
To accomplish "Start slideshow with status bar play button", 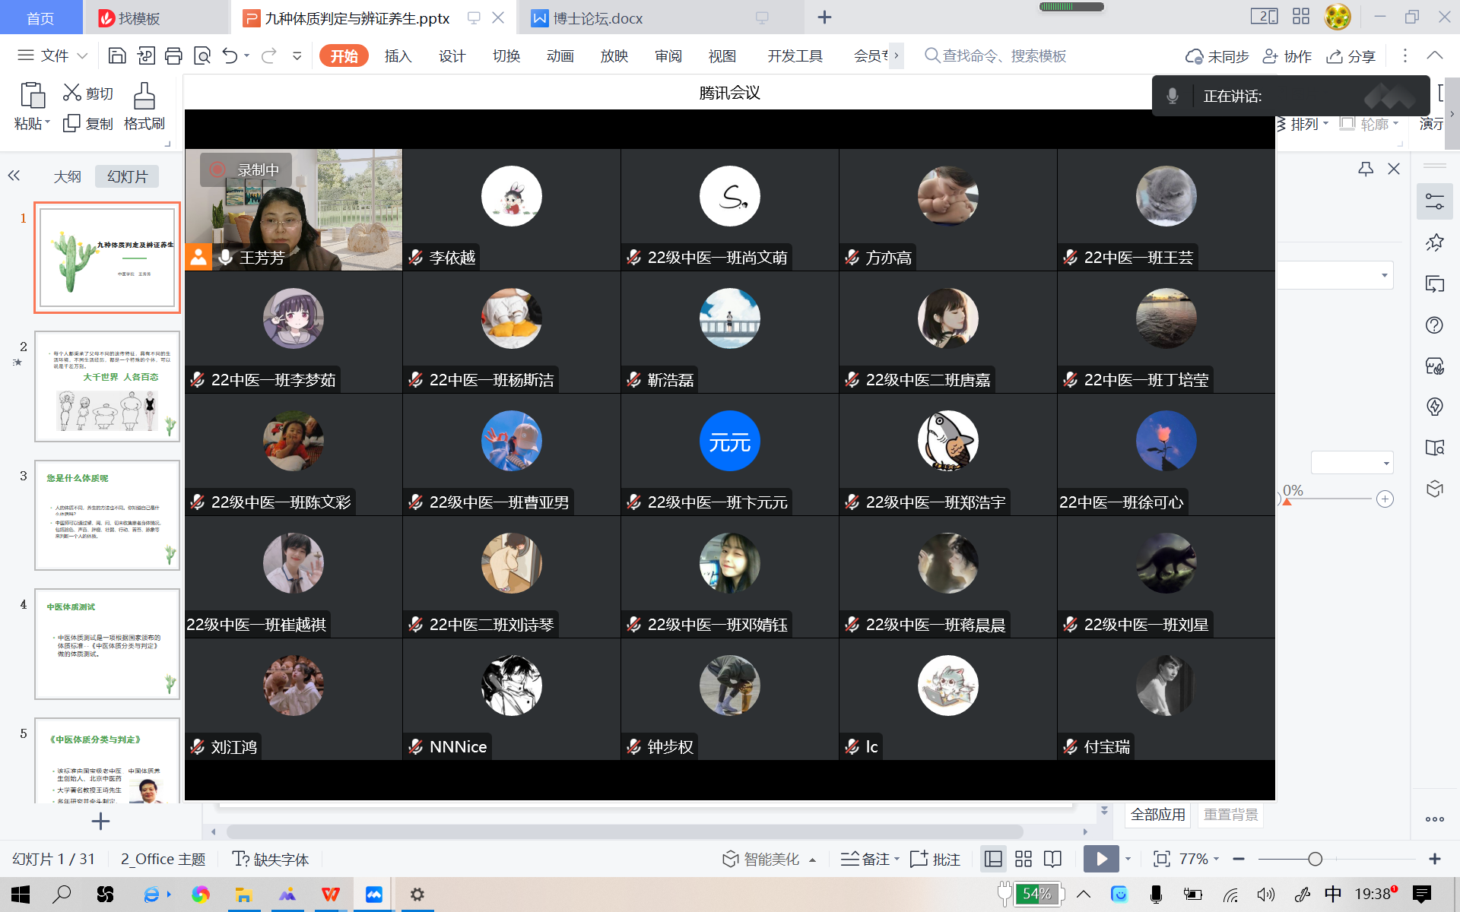I will (1100, 859).
